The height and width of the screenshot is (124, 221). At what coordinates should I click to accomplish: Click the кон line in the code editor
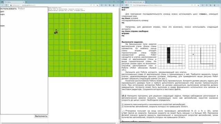tap(2, 26)
